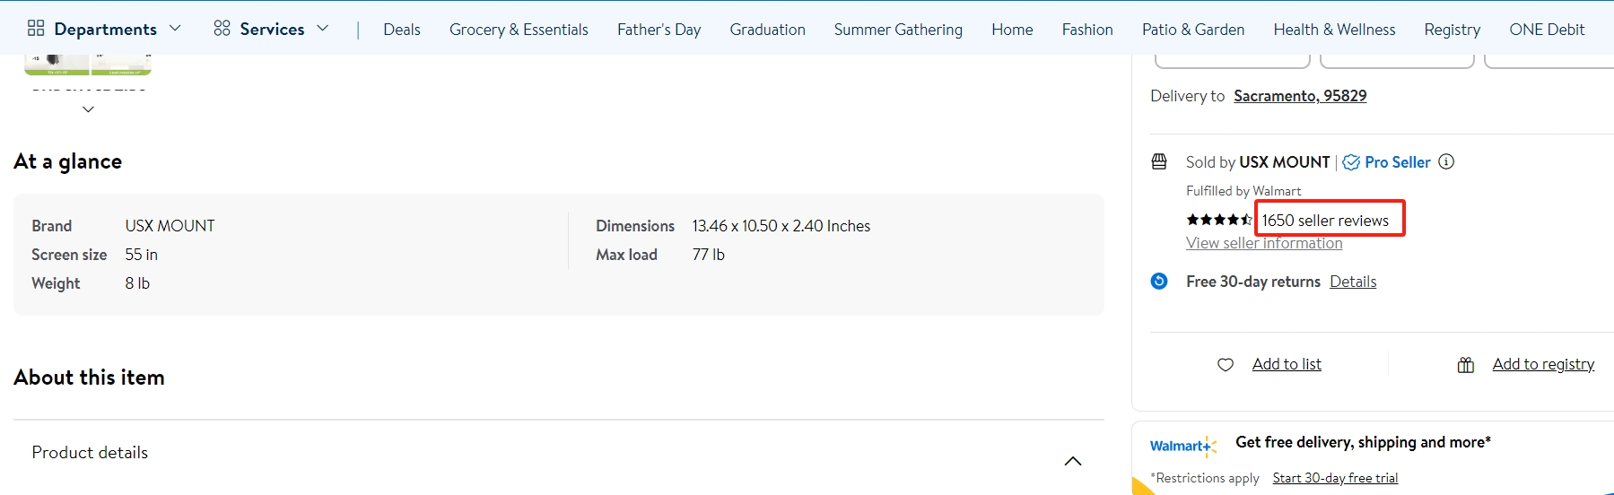Open View seller information link
This screenshot has width=1614, height=495.
[1264, 243]
